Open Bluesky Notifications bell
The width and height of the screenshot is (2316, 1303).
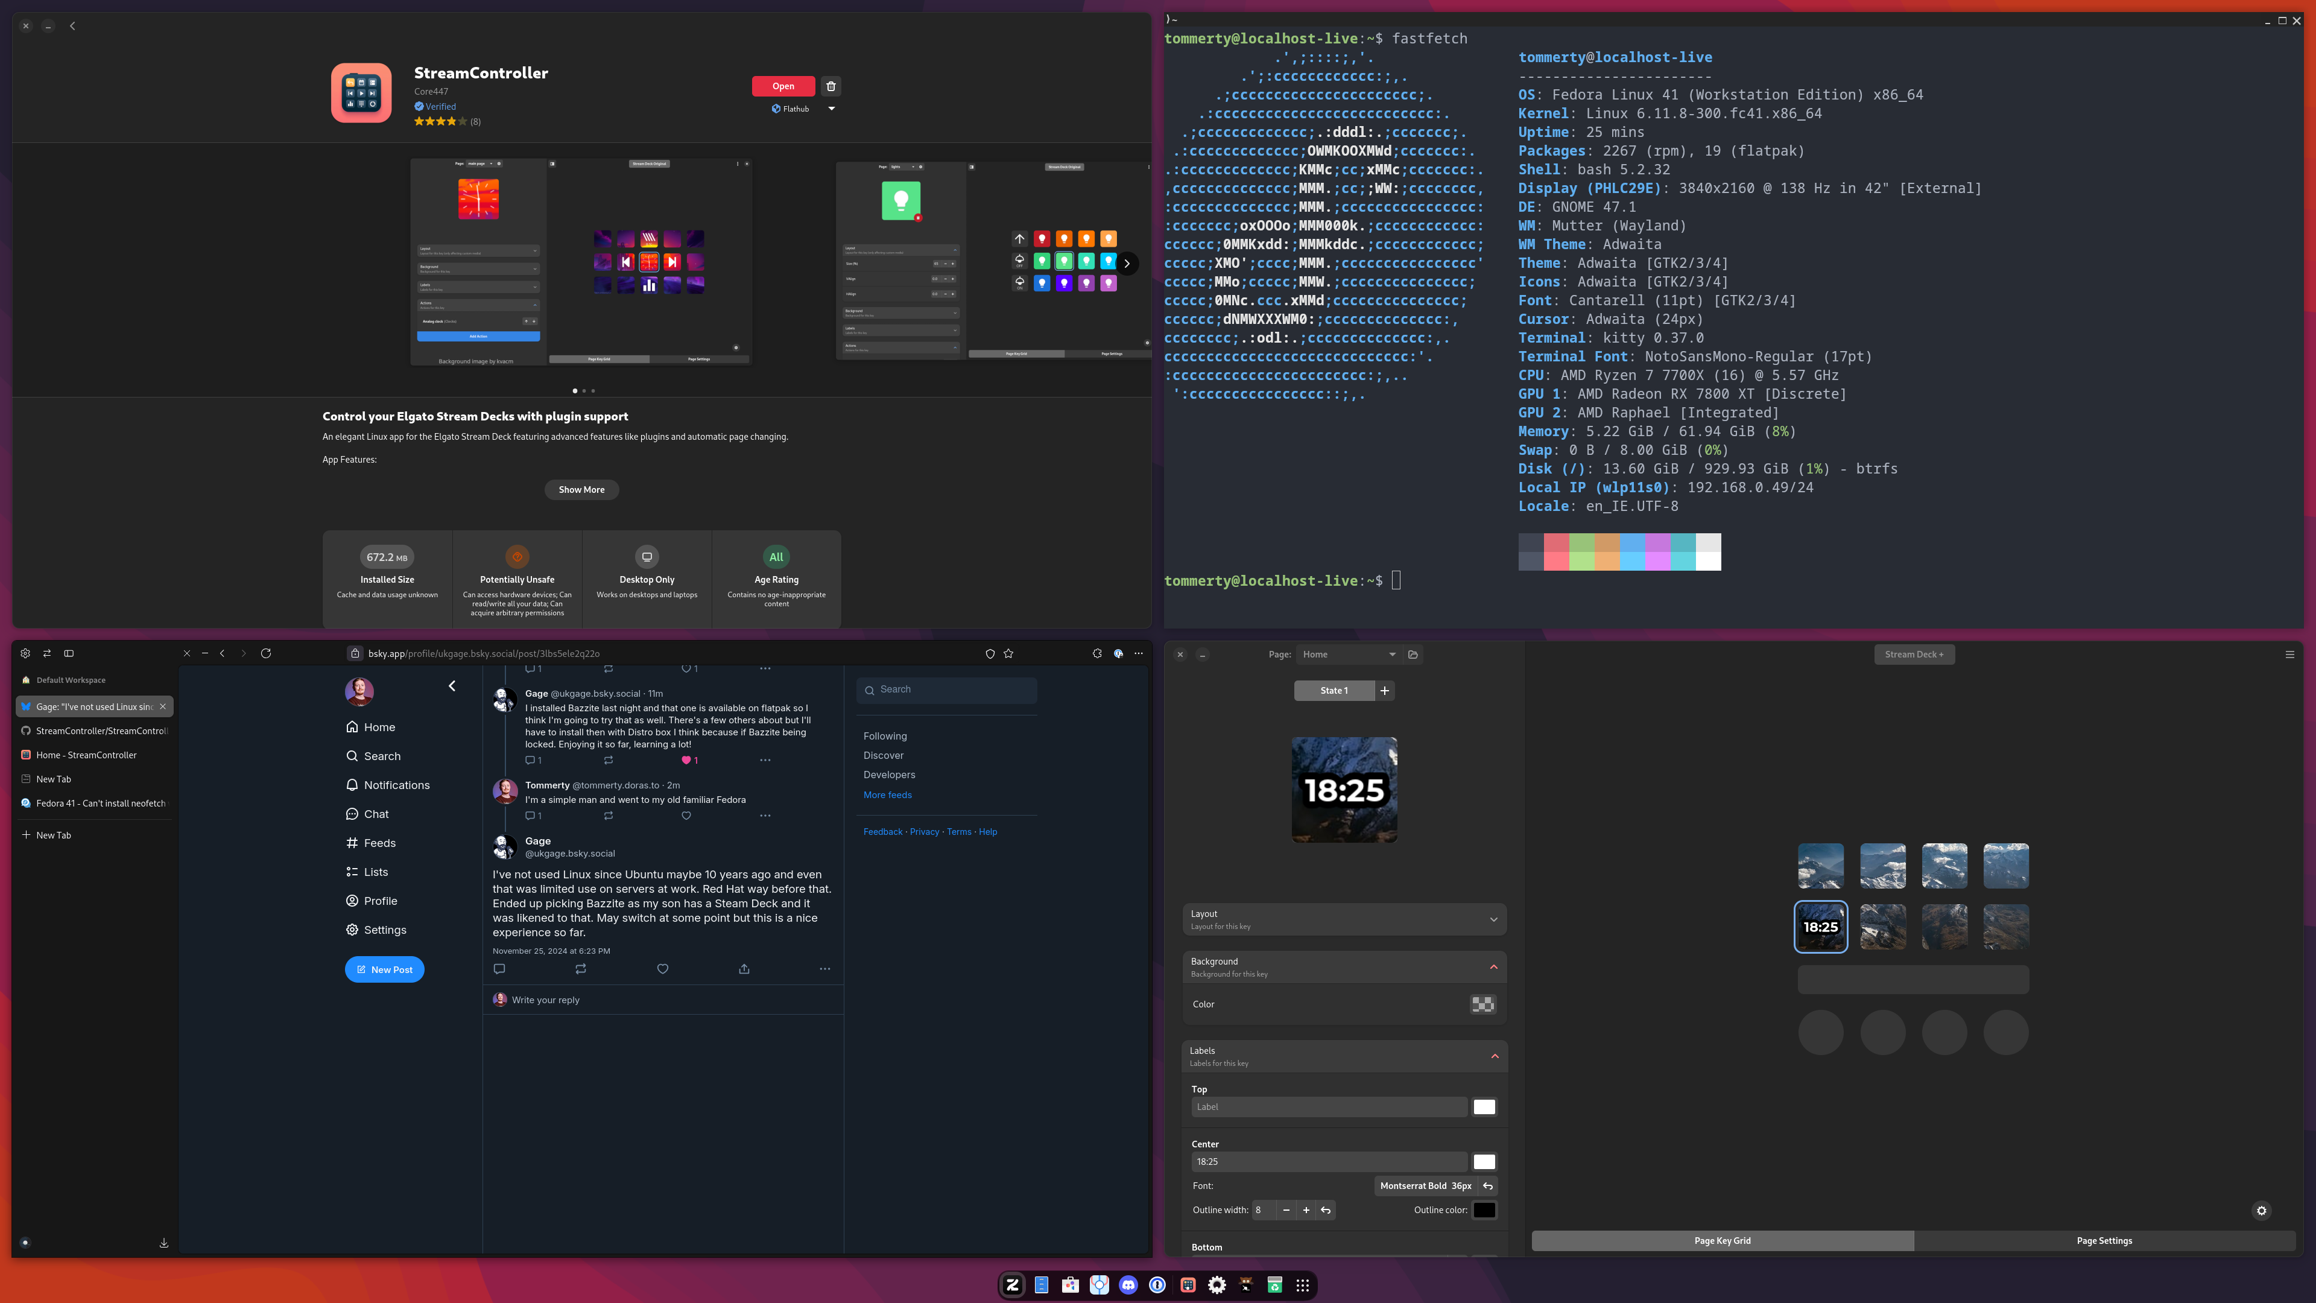[387, 785]
